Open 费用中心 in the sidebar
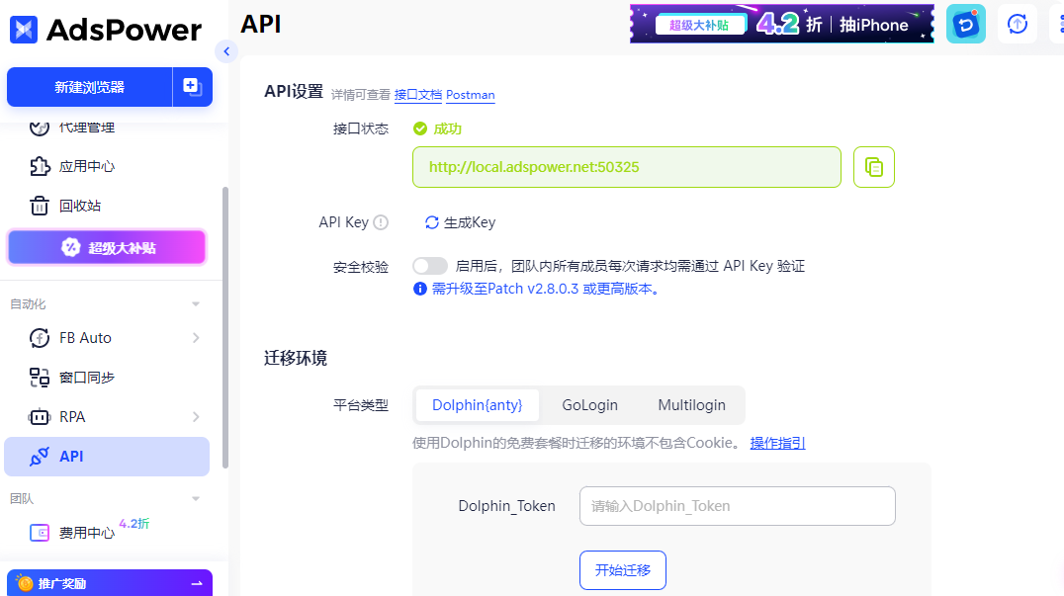The height and width of the screenshot is (596, 1064). tap(86, 533)
